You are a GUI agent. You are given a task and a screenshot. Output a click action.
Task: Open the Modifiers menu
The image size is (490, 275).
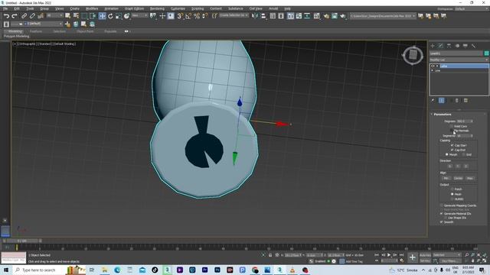pyautogui.click(x=92, y=8)
